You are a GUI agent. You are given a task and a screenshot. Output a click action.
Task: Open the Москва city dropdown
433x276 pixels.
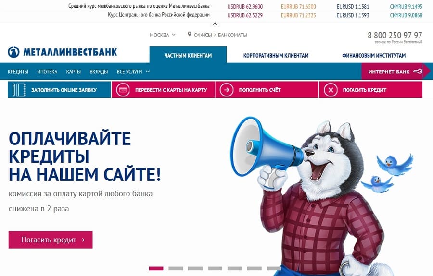163,35
